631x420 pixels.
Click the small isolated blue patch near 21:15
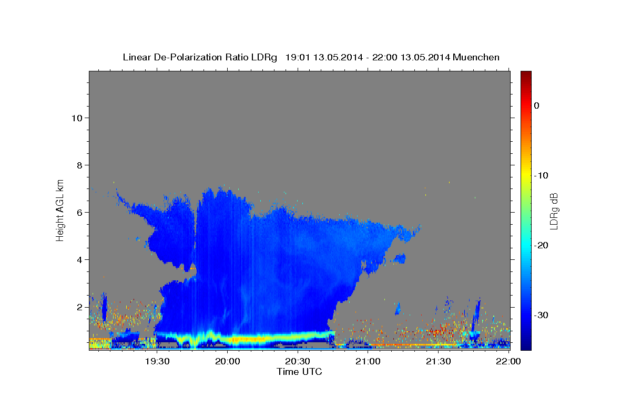tap(401, 258)
